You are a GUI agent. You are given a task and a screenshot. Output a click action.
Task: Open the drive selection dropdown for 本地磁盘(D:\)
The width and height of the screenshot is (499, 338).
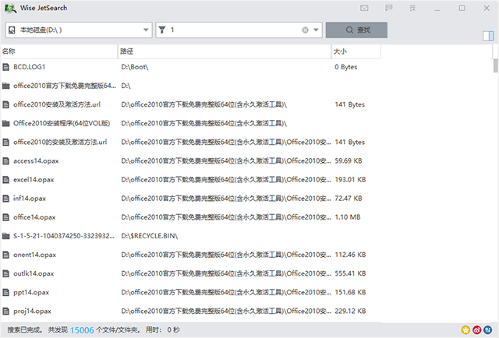tap(79, 30)
